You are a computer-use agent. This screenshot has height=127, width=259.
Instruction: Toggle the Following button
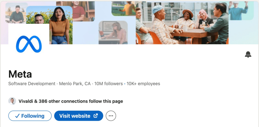(x=30, y=116)
